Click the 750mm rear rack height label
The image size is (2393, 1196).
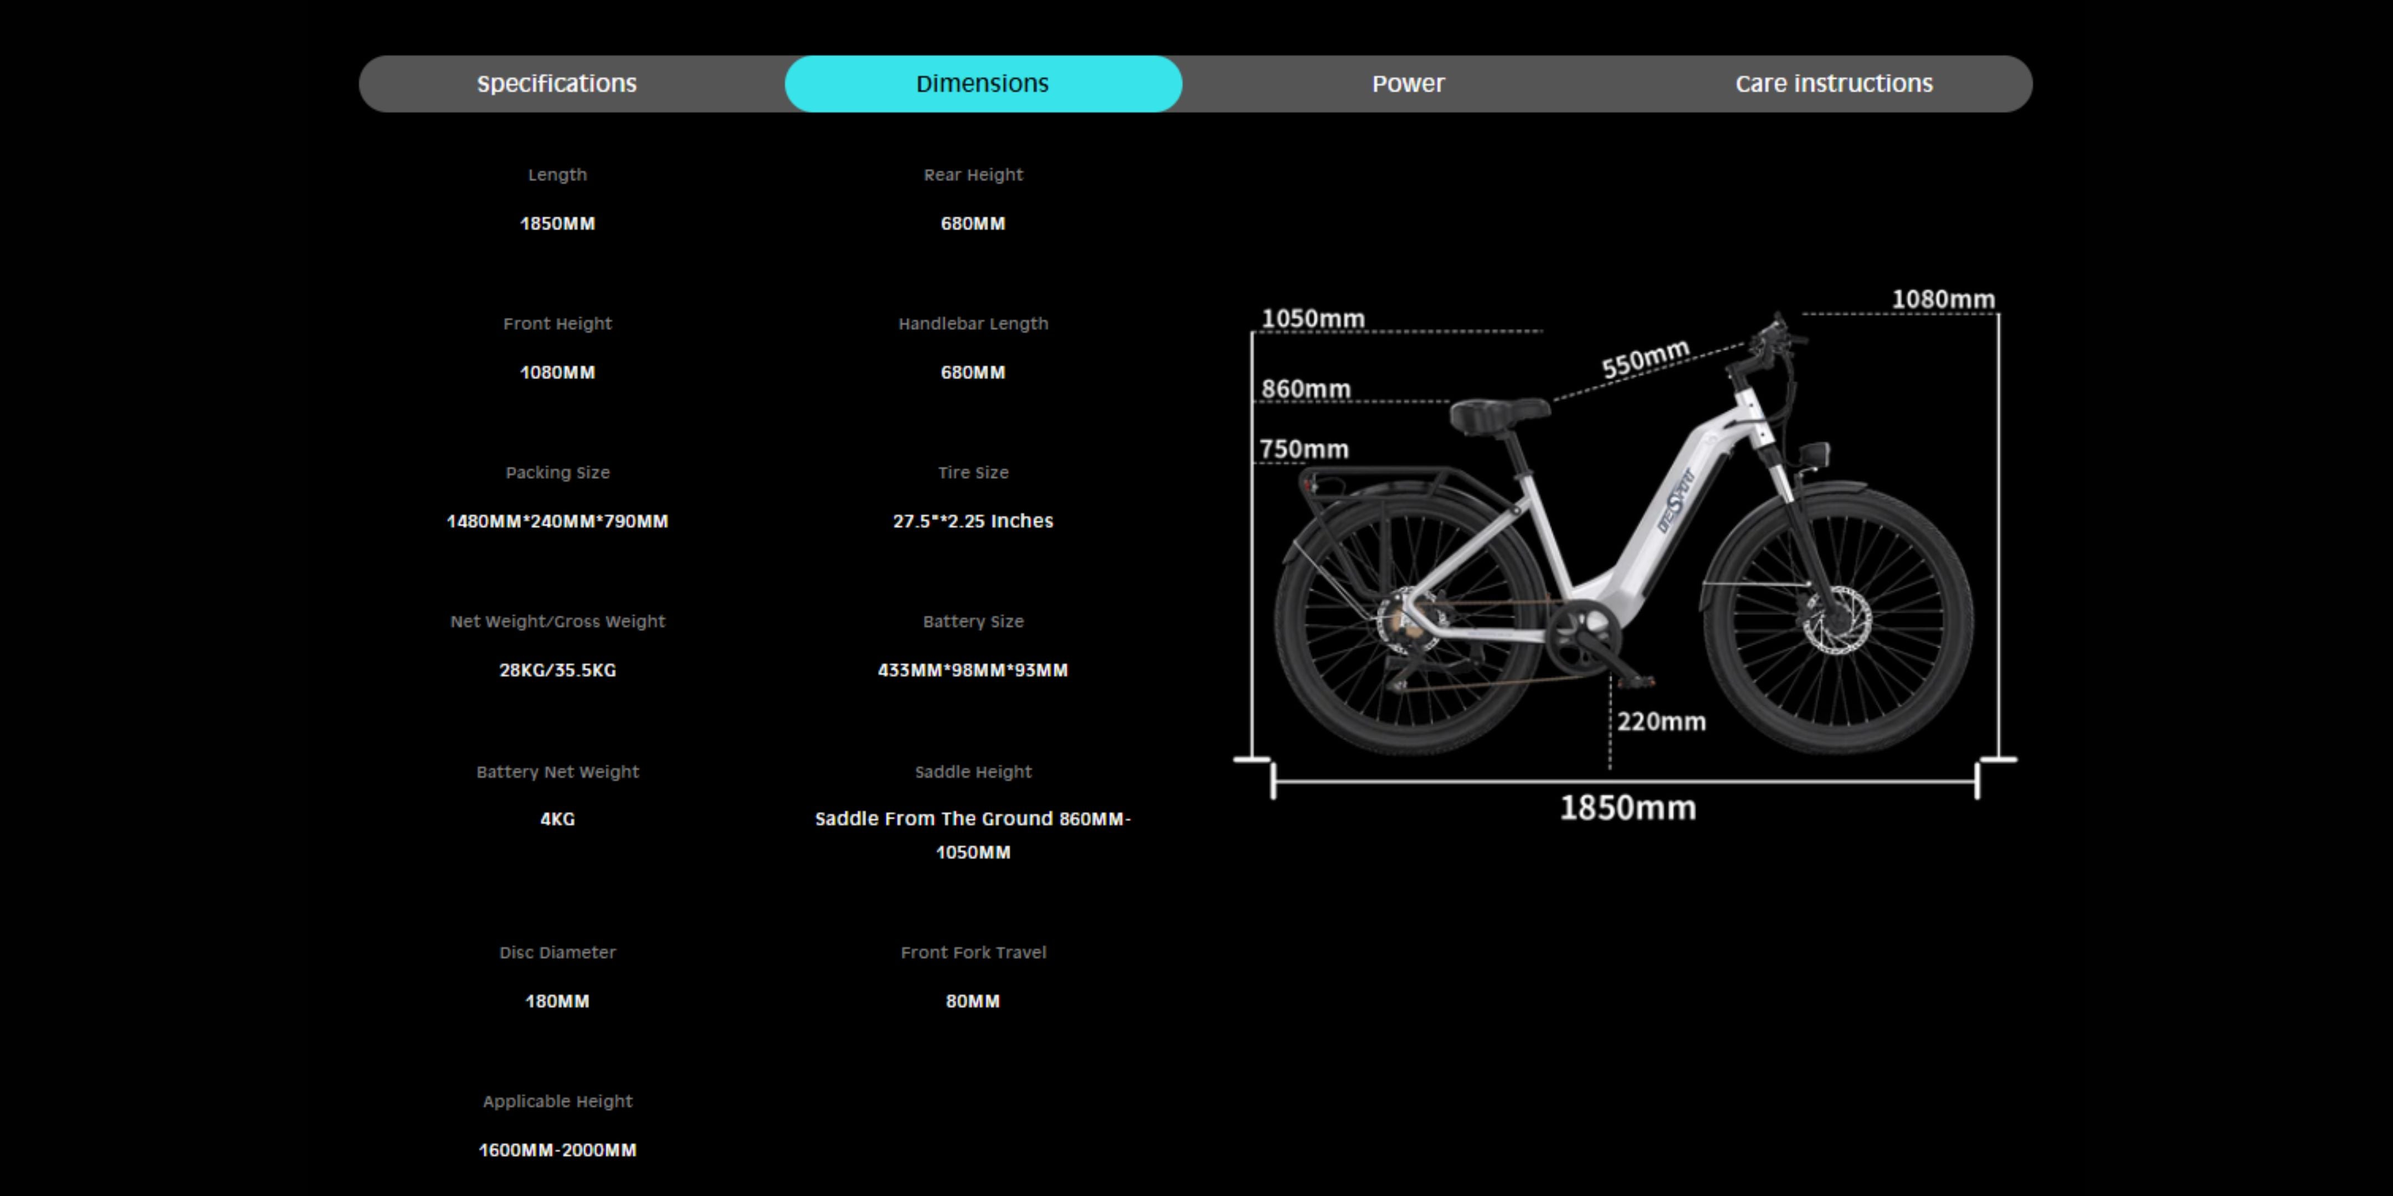(x=1303, y=450)
